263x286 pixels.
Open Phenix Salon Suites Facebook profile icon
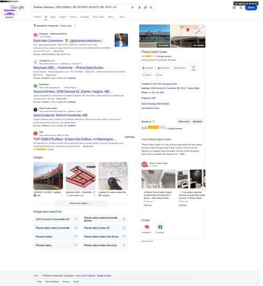click(x=160, y=227)
